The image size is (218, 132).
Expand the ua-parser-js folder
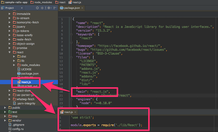(9, 95)
